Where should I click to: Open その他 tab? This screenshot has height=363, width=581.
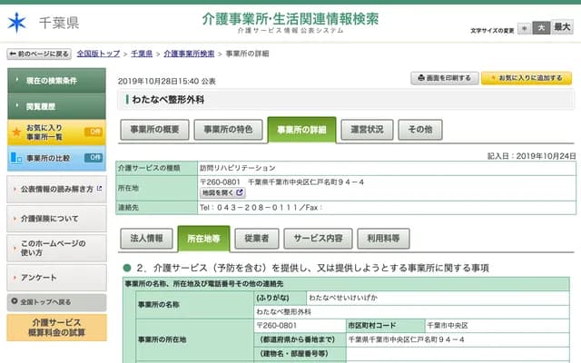click(x=420, y=129)
